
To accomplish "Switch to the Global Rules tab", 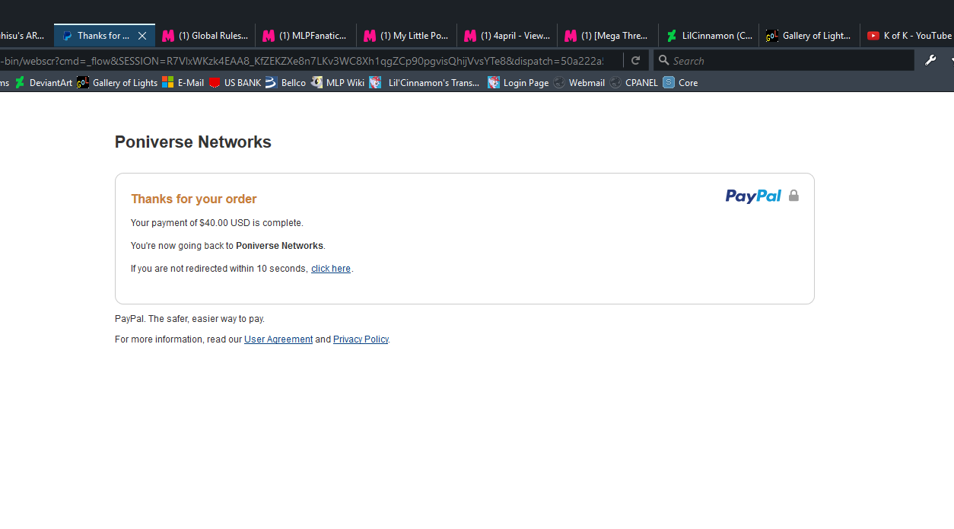I will click(205, 36).
